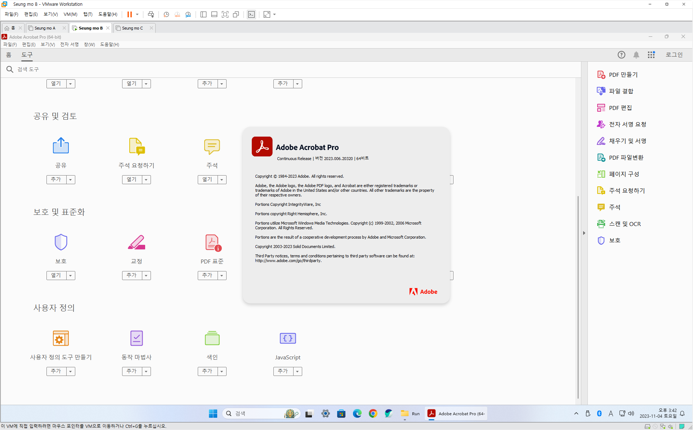Expand dropdown arrow beside 보호 열기
Image resolution: width=693 pixels, height=430 pixels.
tap(71, 275)
